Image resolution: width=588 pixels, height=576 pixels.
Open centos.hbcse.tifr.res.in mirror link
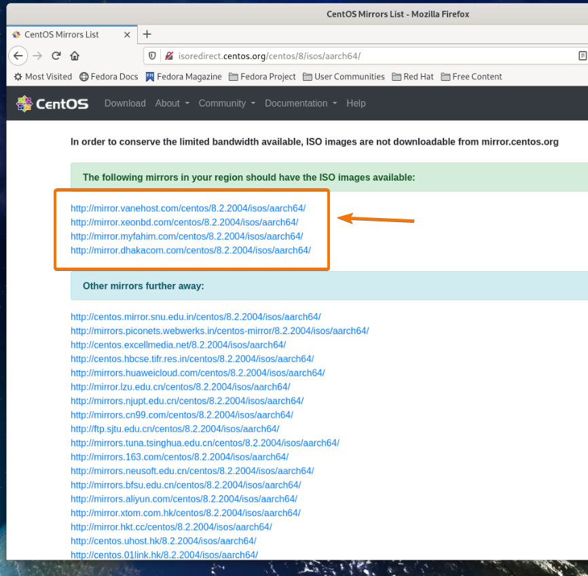192,359
